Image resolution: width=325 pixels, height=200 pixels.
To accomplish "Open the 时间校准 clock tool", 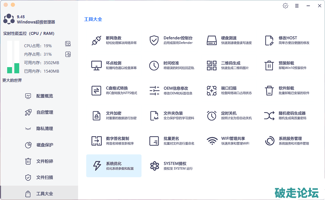I will pos(154,65).
